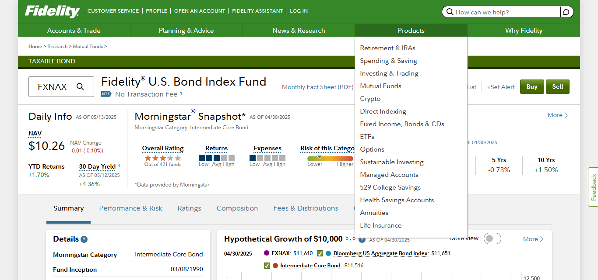Choose Managed Accounts menu item
Image resolution: width=598 pixels, height=280 pixels.
click(389, 175)
